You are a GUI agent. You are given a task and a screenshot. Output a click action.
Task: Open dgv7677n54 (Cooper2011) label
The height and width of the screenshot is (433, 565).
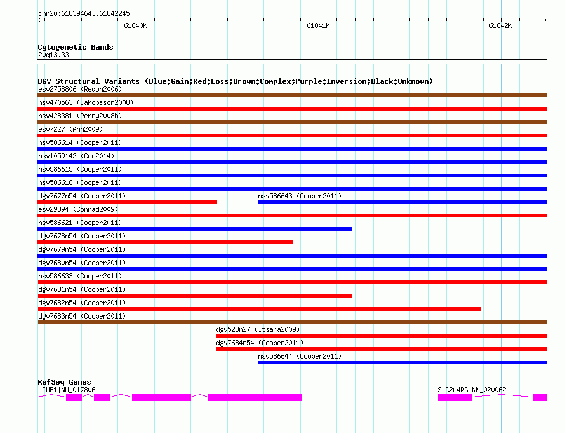tap(82, 196)
